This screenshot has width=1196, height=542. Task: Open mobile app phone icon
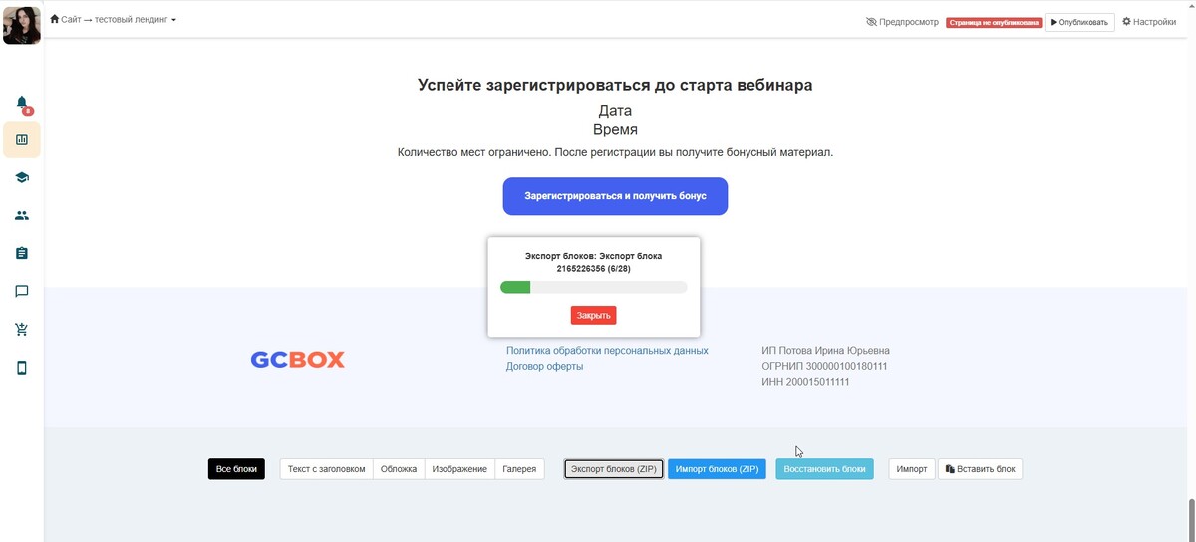22,367
